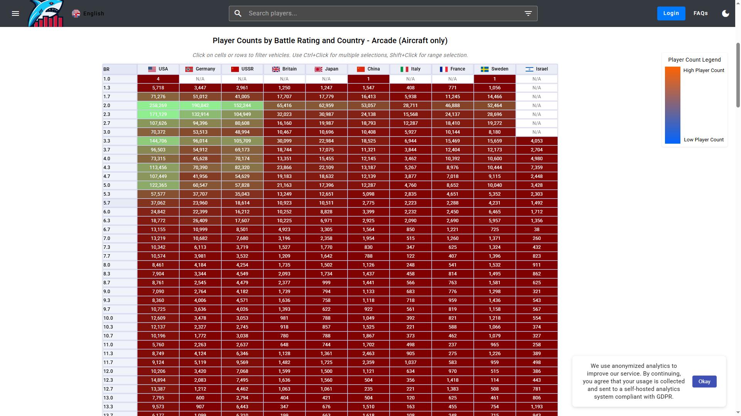The width and height of the screenshot is (741, 416).
Task: Open the FAQs page
Action: pyautogui.click(x=700, y=13)
